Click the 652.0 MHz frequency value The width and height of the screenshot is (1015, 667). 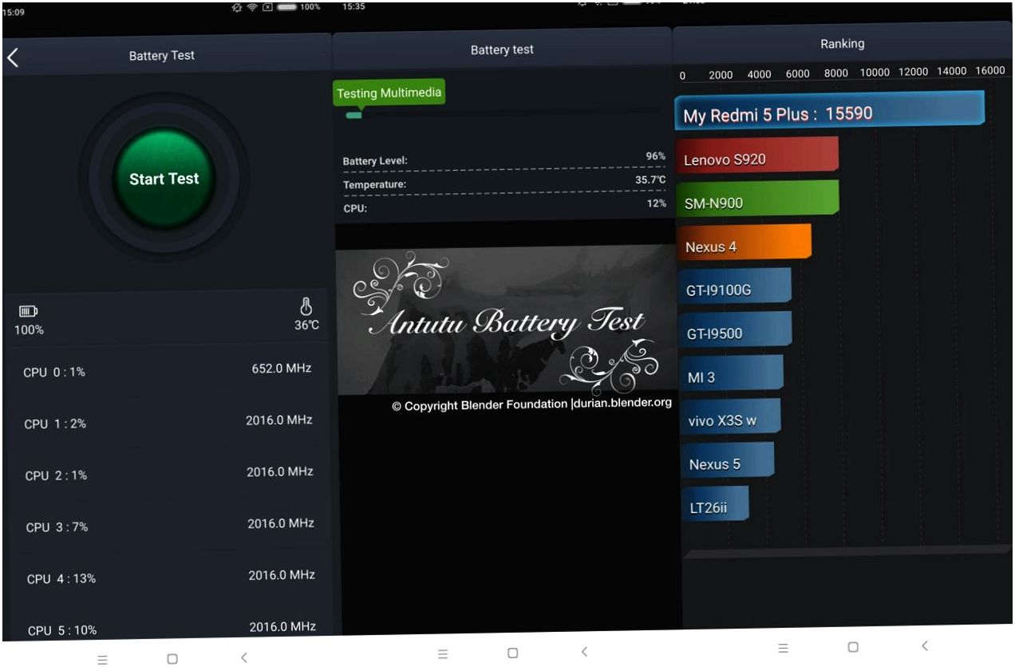click(x=282, y=369)
